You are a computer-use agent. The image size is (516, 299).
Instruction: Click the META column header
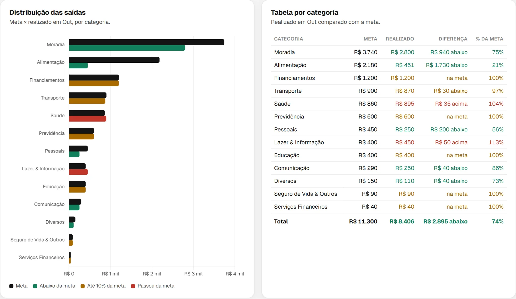click(x=370, y=39)
